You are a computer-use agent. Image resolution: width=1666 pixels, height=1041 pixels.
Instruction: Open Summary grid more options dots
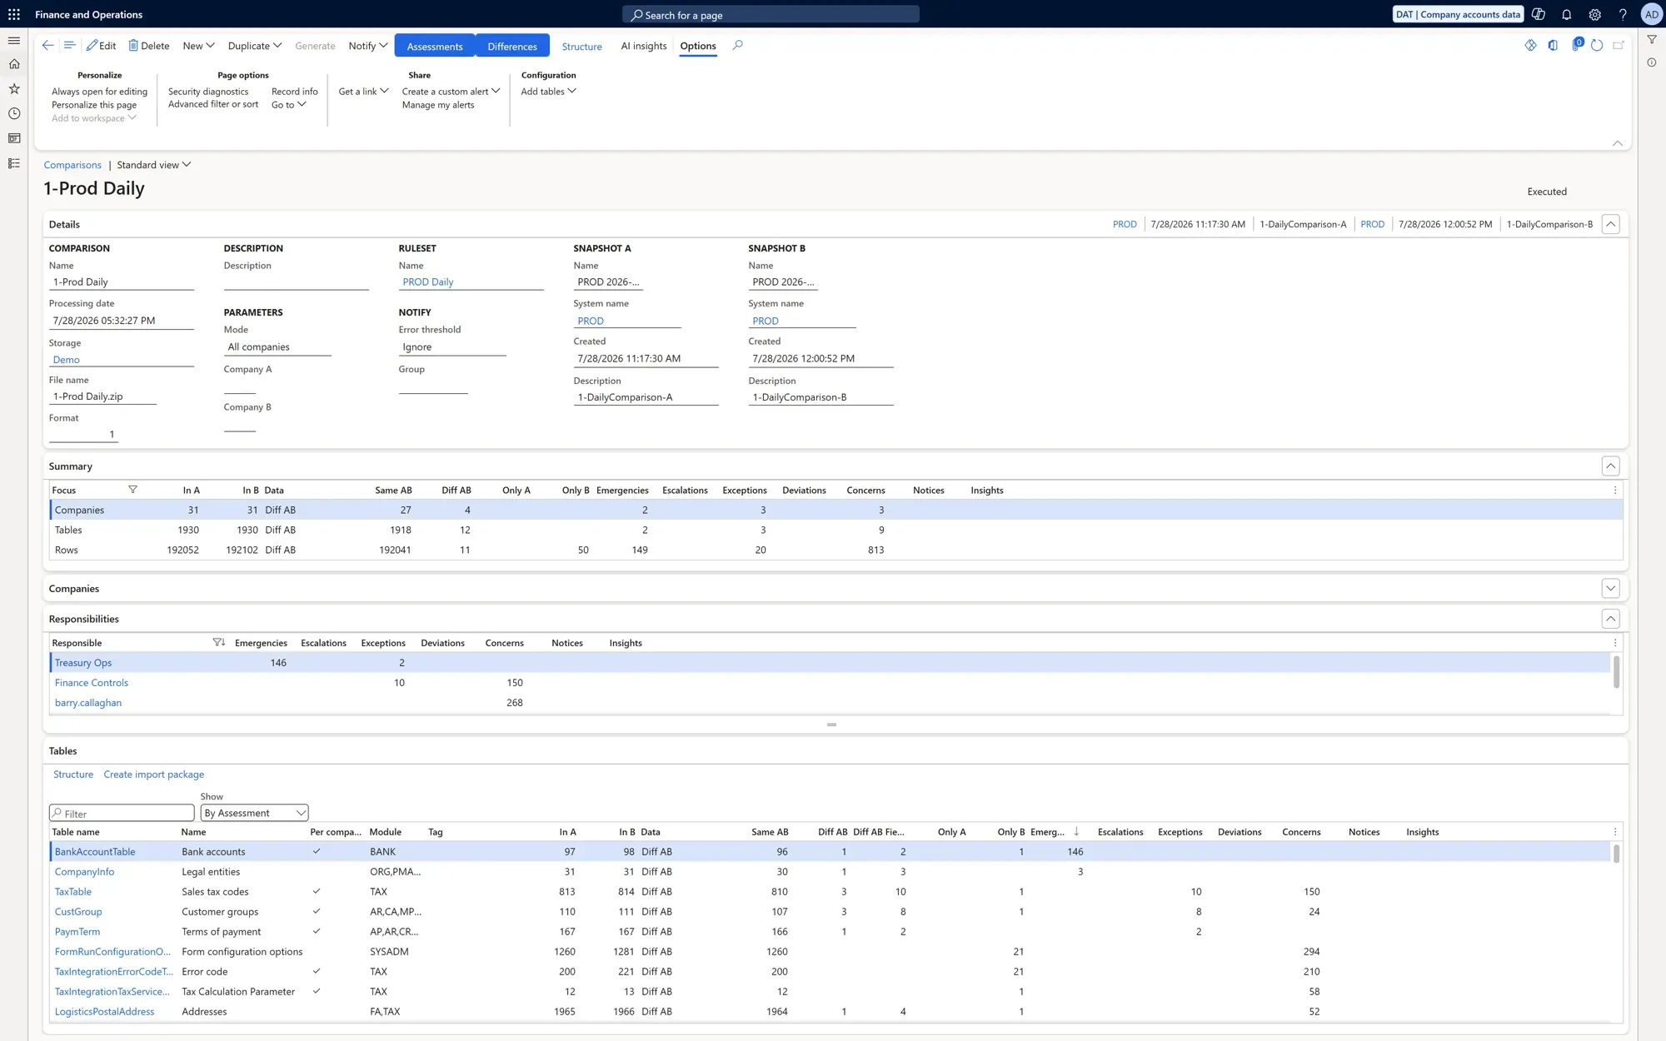pos(1615,491)
